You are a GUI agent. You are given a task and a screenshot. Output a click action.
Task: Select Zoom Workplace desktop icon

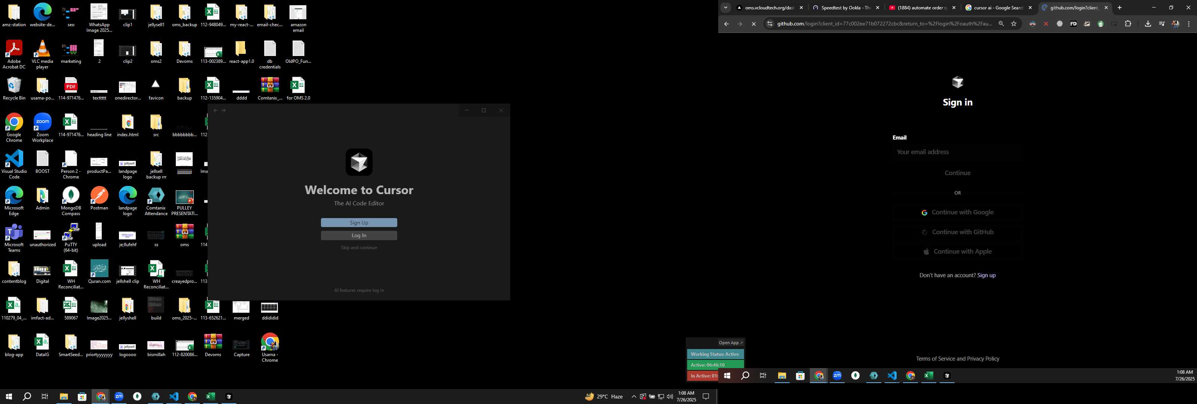42,128
